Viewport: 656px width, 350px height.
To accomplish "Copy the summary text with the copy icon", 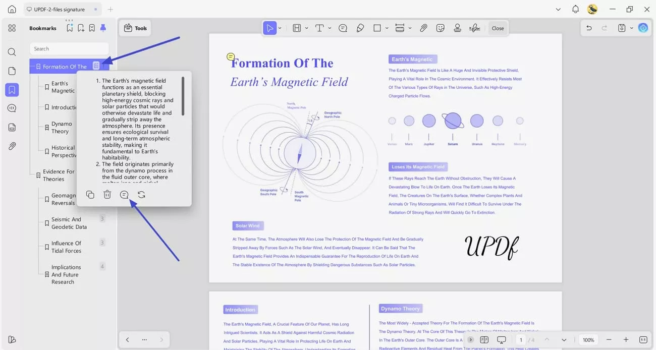I will point(90,195).
